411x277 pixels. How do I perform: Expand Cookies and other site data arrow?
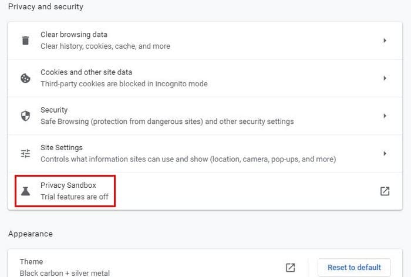point(385,78)
